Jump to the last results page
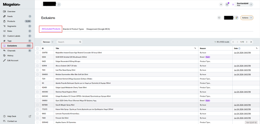The width and height of the screenshot is (260, 124). point(251,42)
